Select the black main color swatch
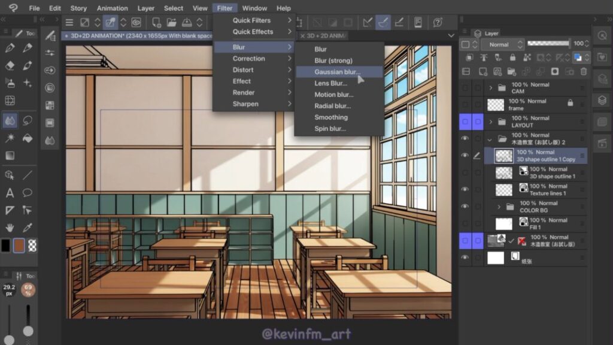 [5, 246]
